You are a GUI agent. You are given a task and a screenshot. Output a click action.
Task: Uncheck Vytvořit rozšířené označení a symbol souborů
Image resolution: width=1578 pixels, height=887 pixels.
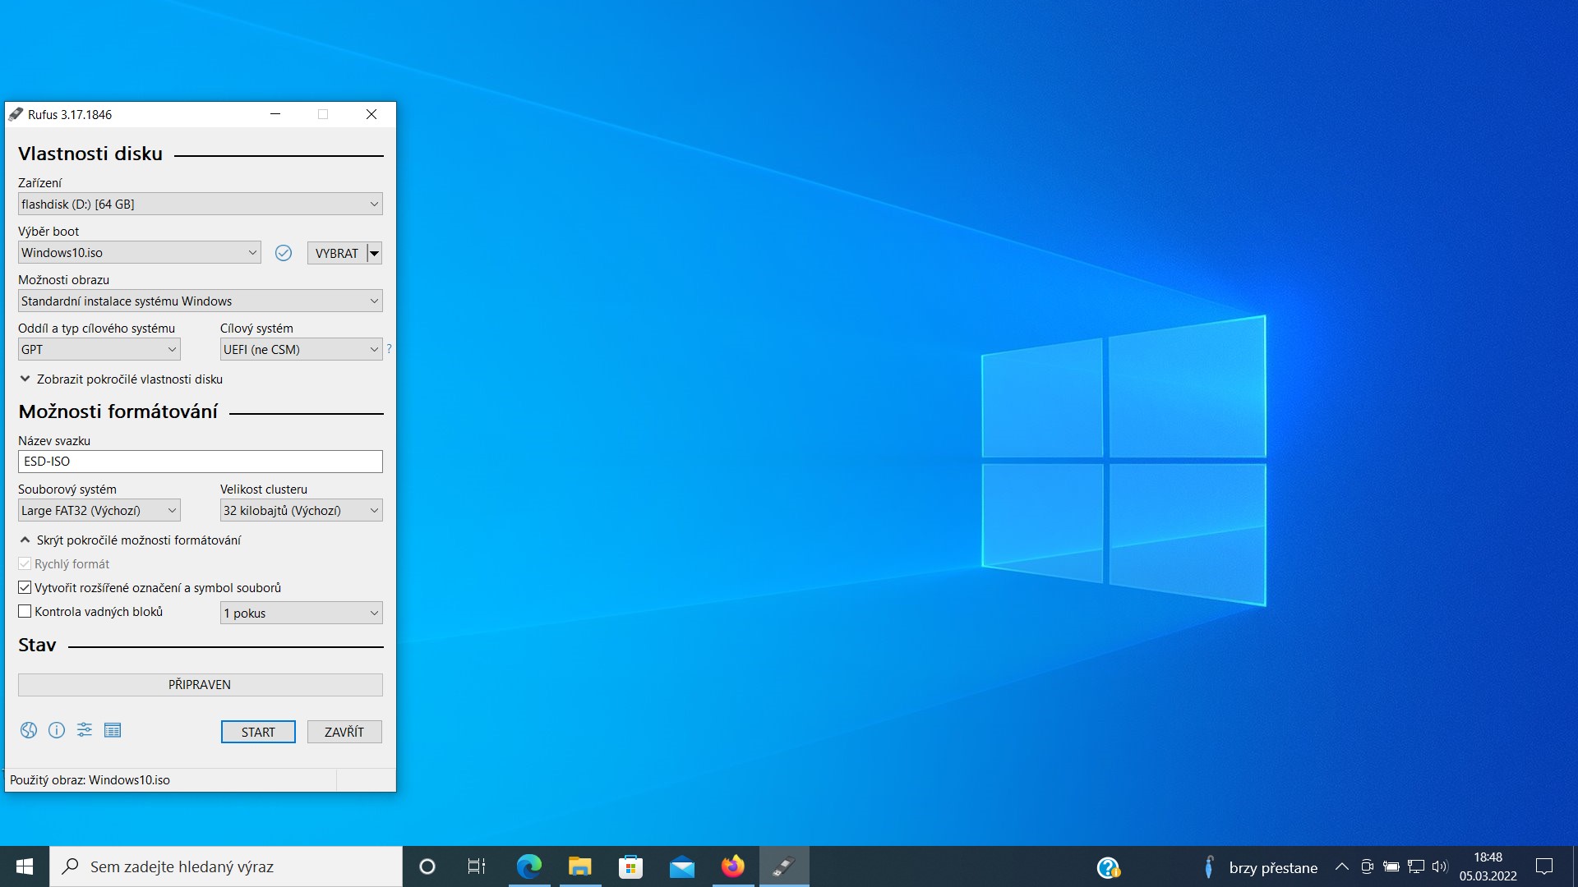[25, 588]
